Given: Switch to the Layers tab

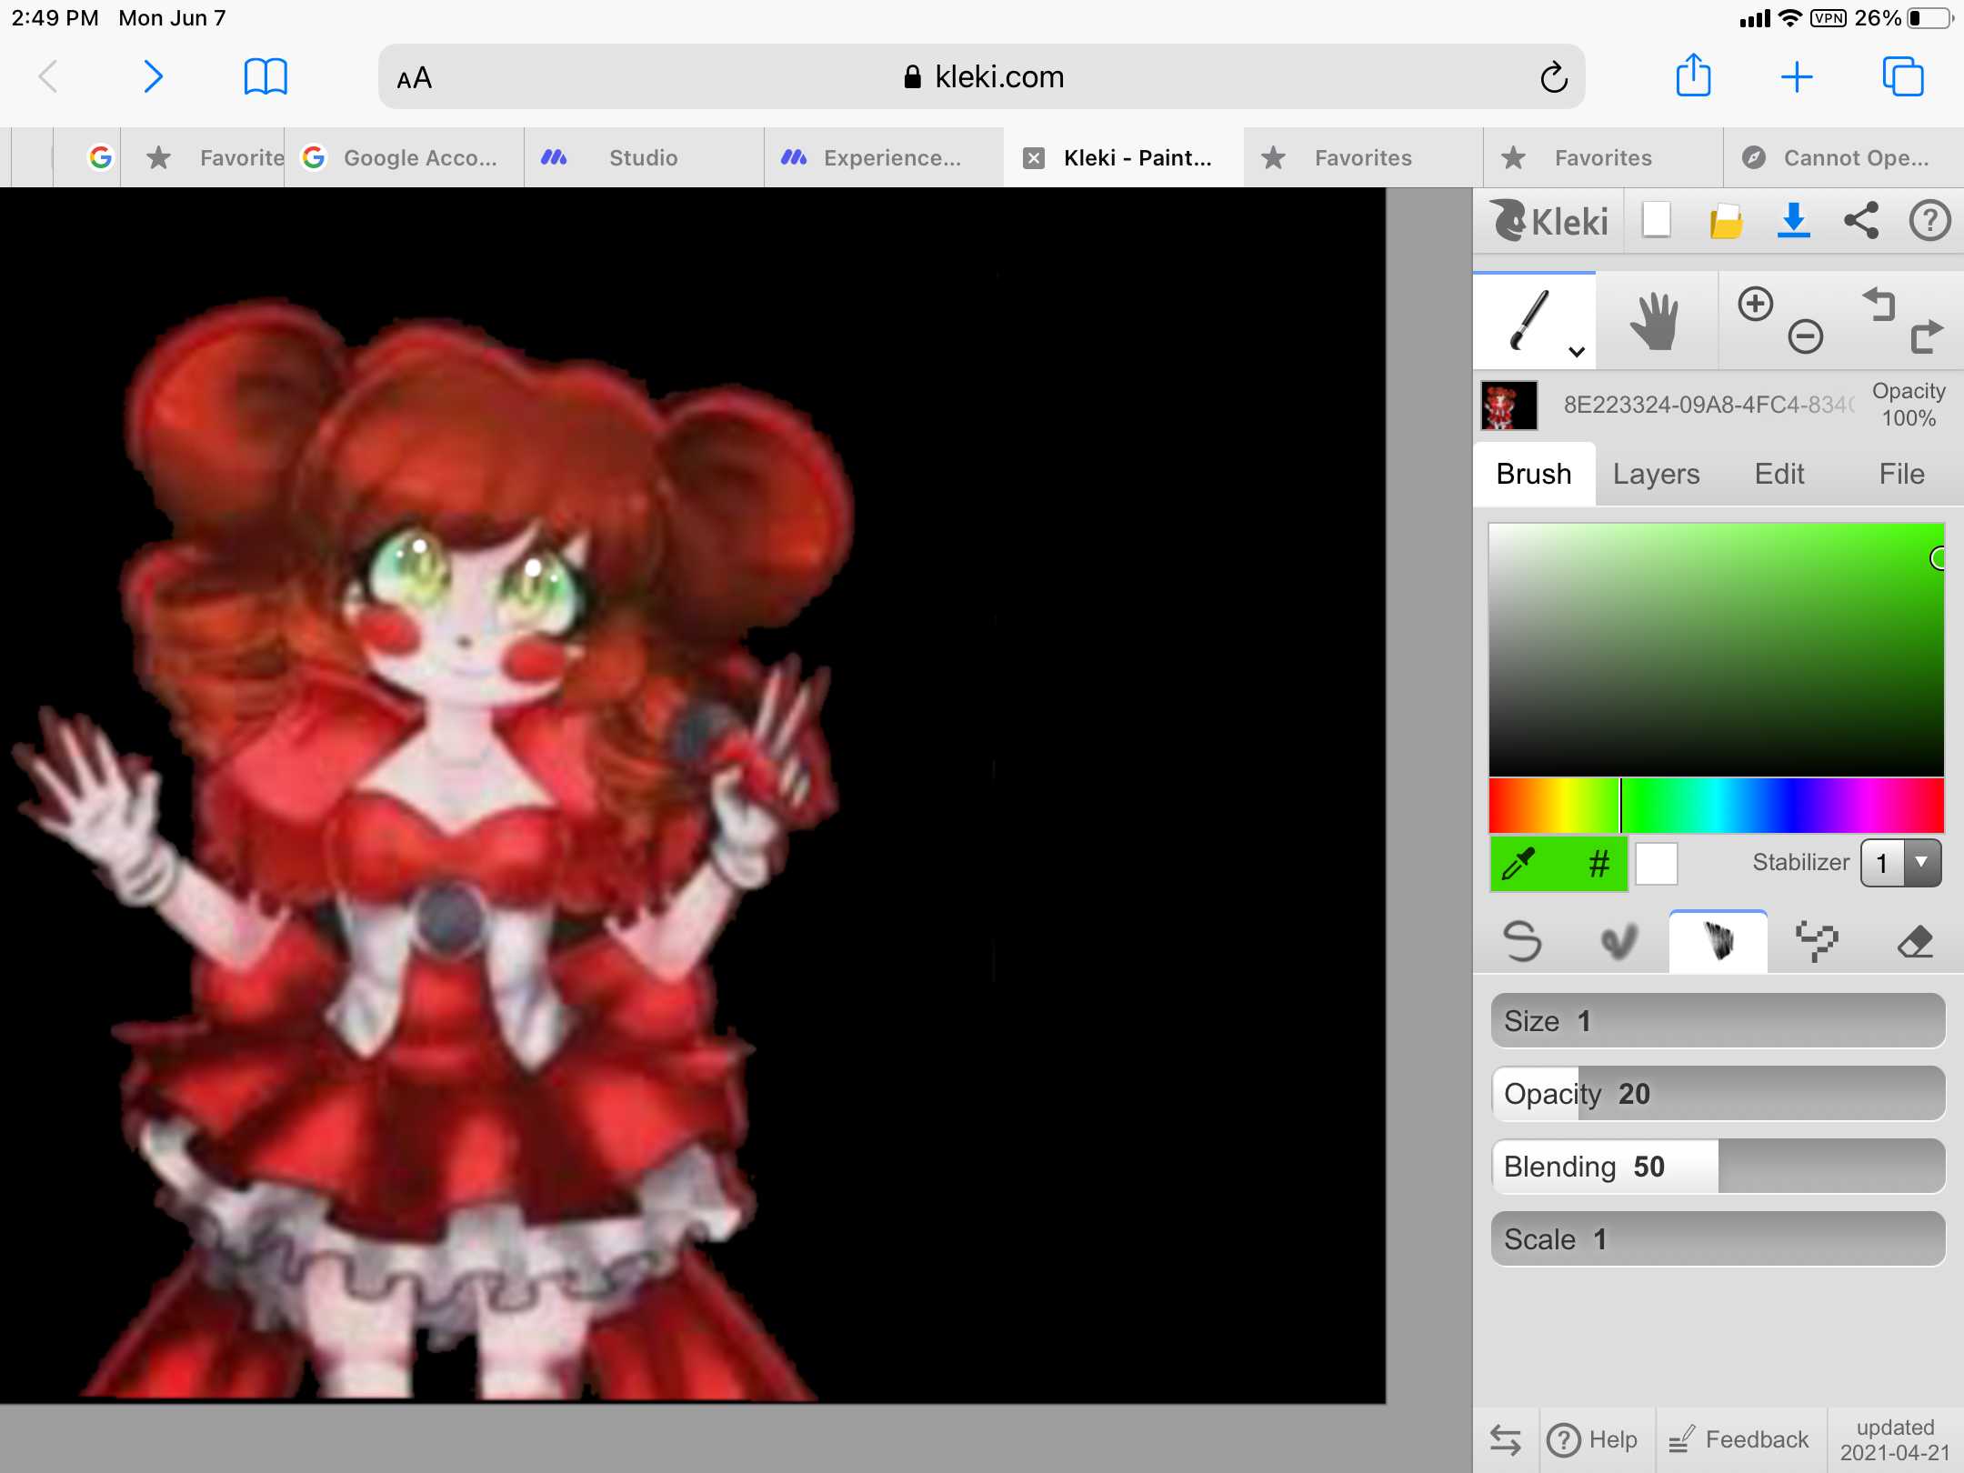Looking at the screenshot, I should (1656, 474).
